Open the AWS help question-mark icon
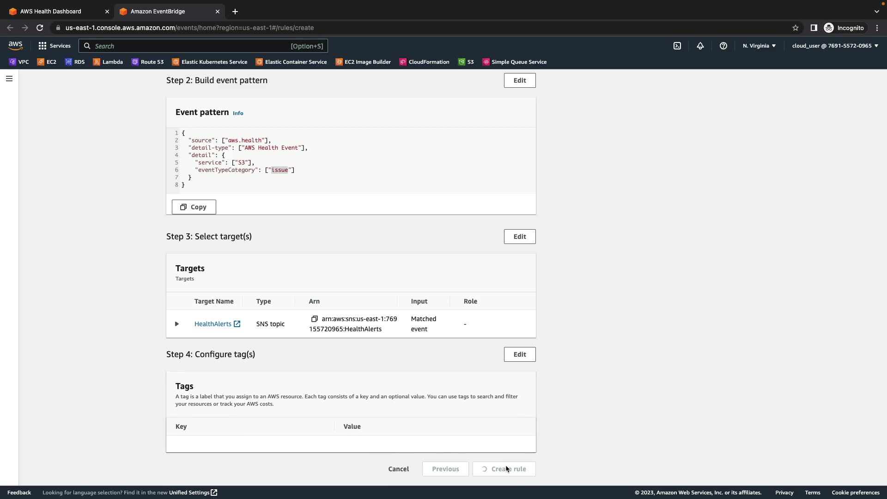This screenshot has height=499, width=887. 723,46
